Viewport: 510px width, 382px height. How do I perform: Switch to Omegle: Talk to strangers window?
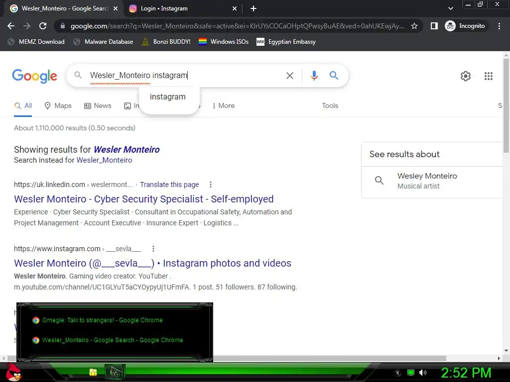pos(102,320)
